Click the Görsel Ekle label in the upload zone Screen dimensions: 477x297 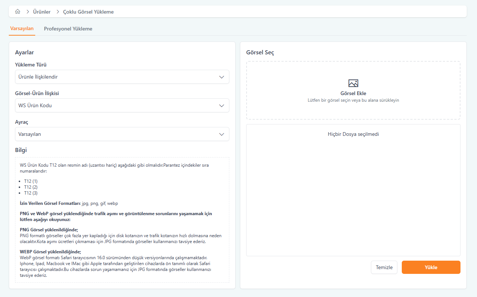coord(353,93)
